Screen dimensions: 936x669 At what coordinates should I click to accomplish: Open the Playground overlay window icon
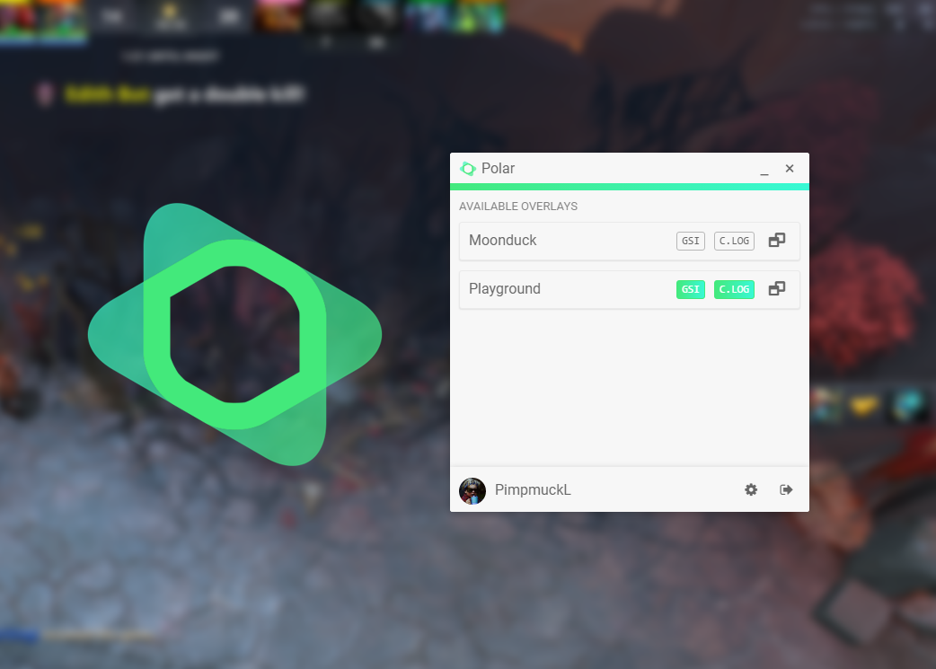coord(777,288)
